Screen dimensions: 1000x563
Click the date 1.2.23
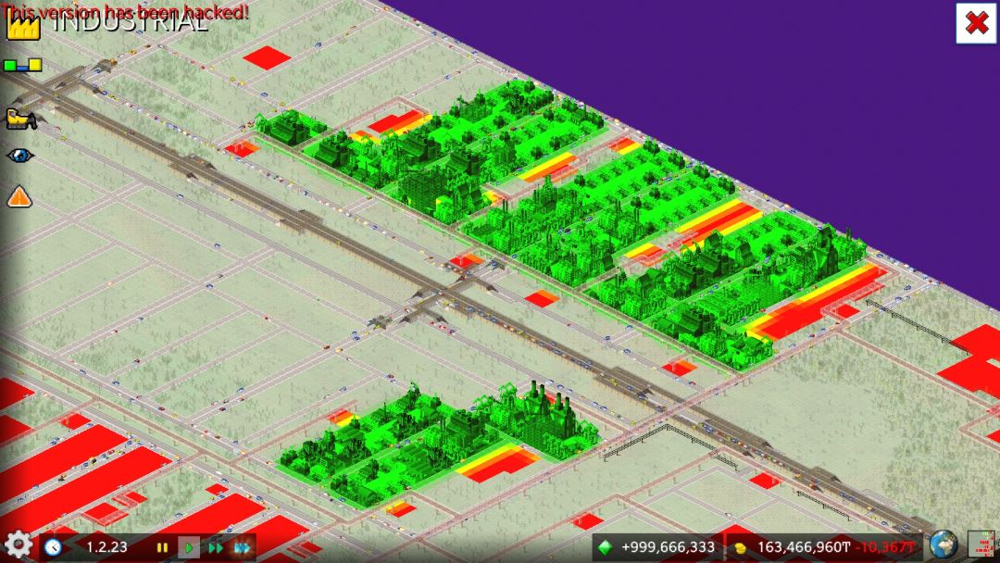[x=106, y=547]
